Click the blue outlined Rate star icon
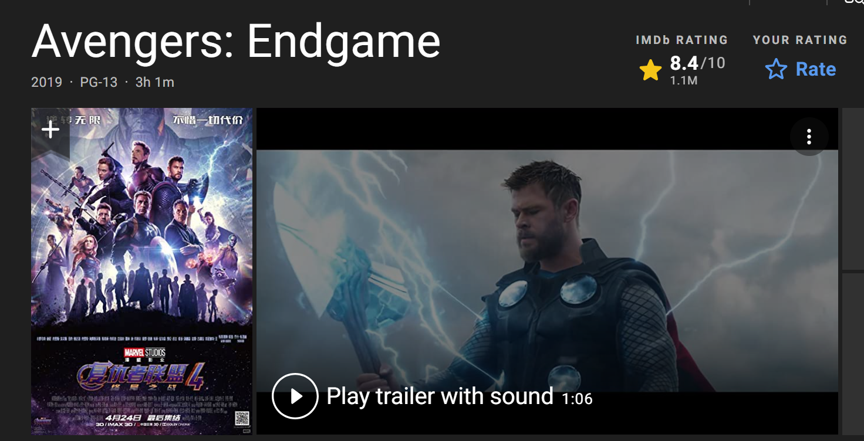 pos(776,70)
